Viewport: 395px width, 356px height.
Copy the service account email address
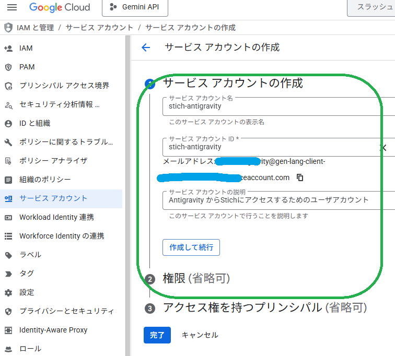point(300,177)
